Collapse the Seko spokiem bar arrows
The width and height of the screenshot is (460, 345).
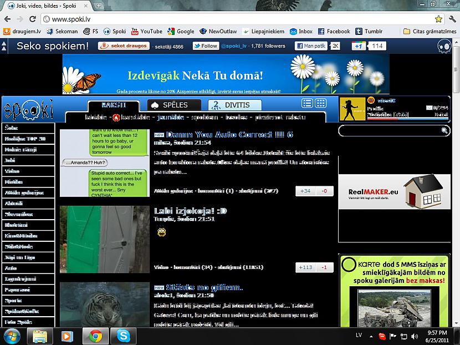point(4,46)
